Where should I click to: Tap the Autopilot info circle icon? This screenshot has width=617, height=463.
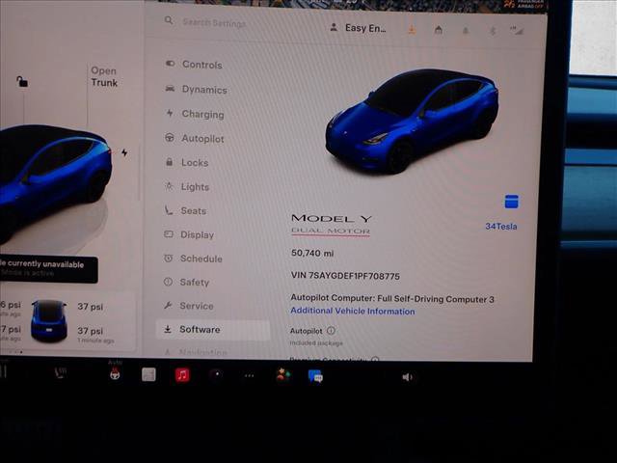click(331, 331)
